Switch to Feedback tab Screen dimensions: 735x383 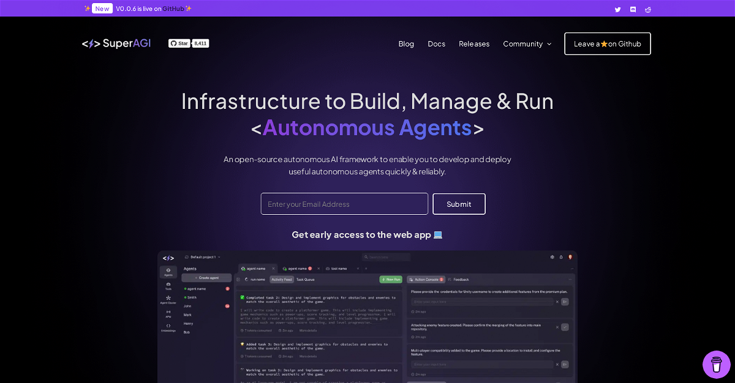(x=458, y=280)
